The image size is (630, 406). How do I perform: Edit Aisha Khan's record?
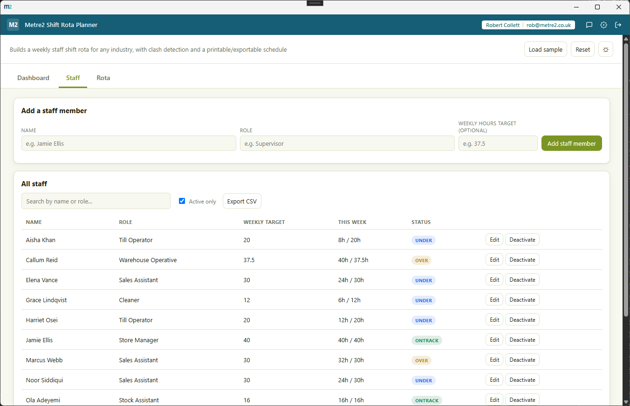[x=494, y=240]
